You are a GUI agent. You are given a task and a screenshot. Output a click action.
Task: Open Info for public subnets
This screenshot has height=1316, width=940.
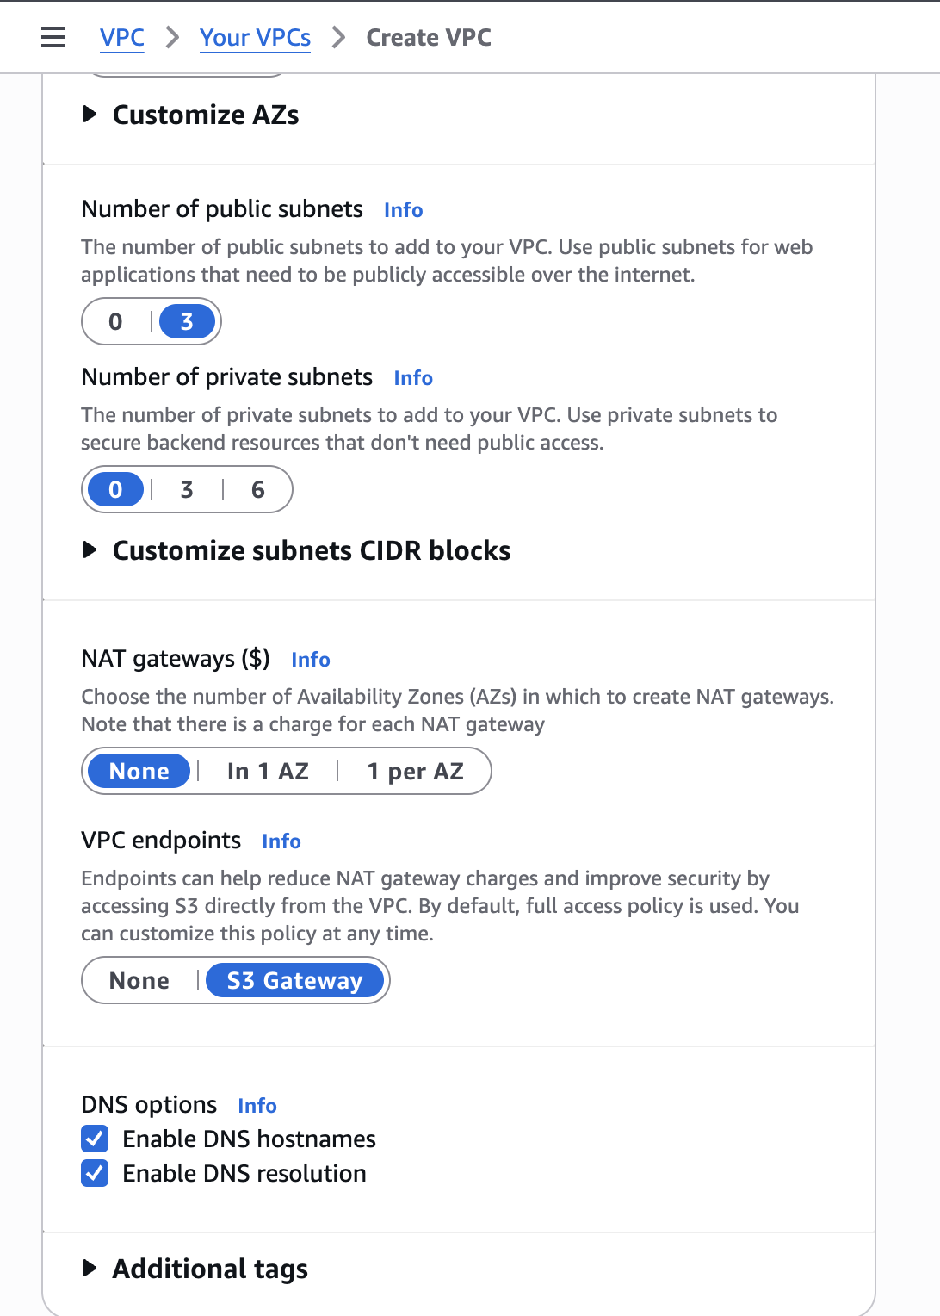point(403,210)
